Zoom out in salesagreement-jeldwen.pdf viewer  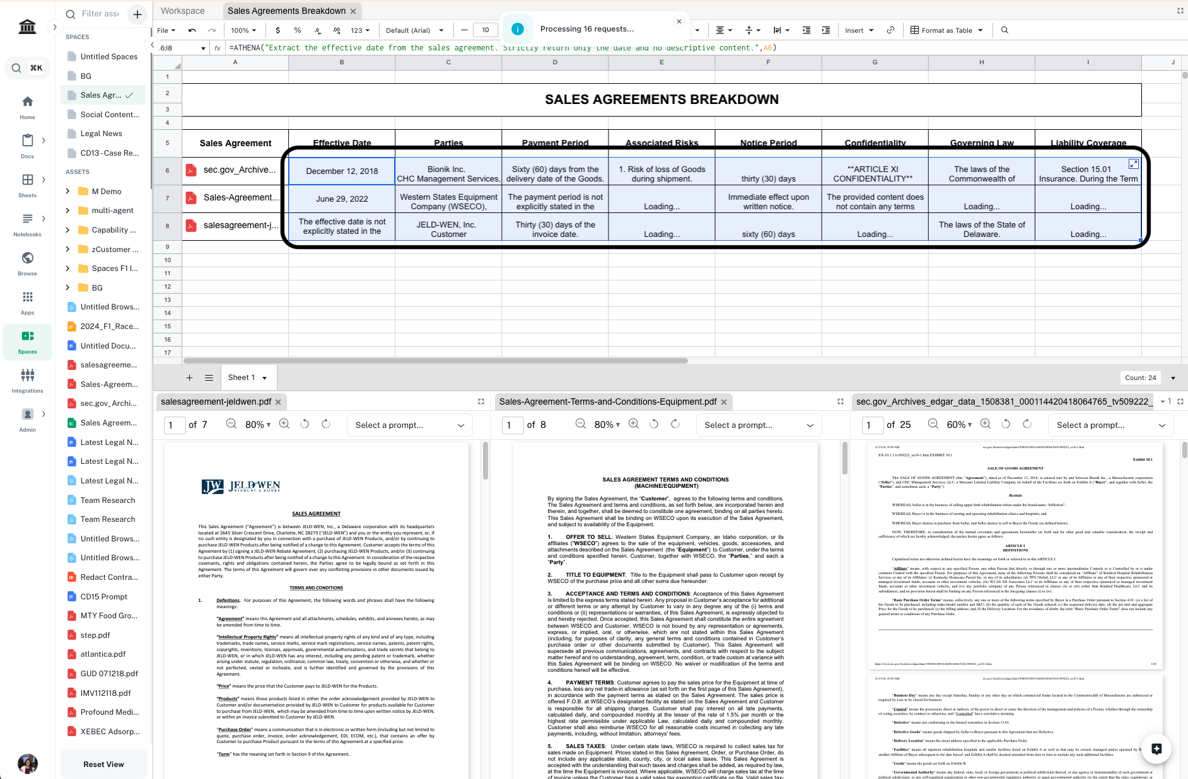[x=231, y=424]
